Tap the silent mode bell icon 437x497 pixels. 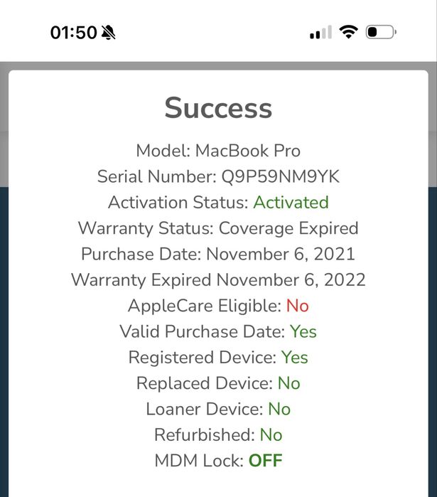(109, 33)
